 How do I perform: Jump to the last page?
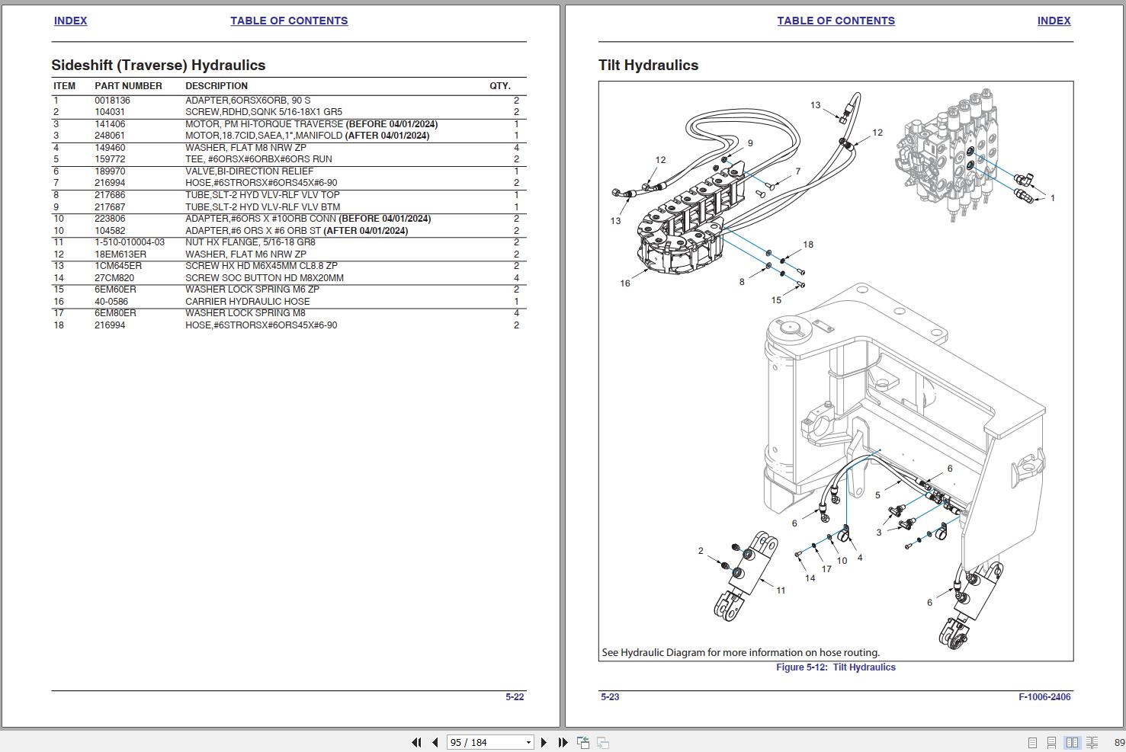pos(563,742)
